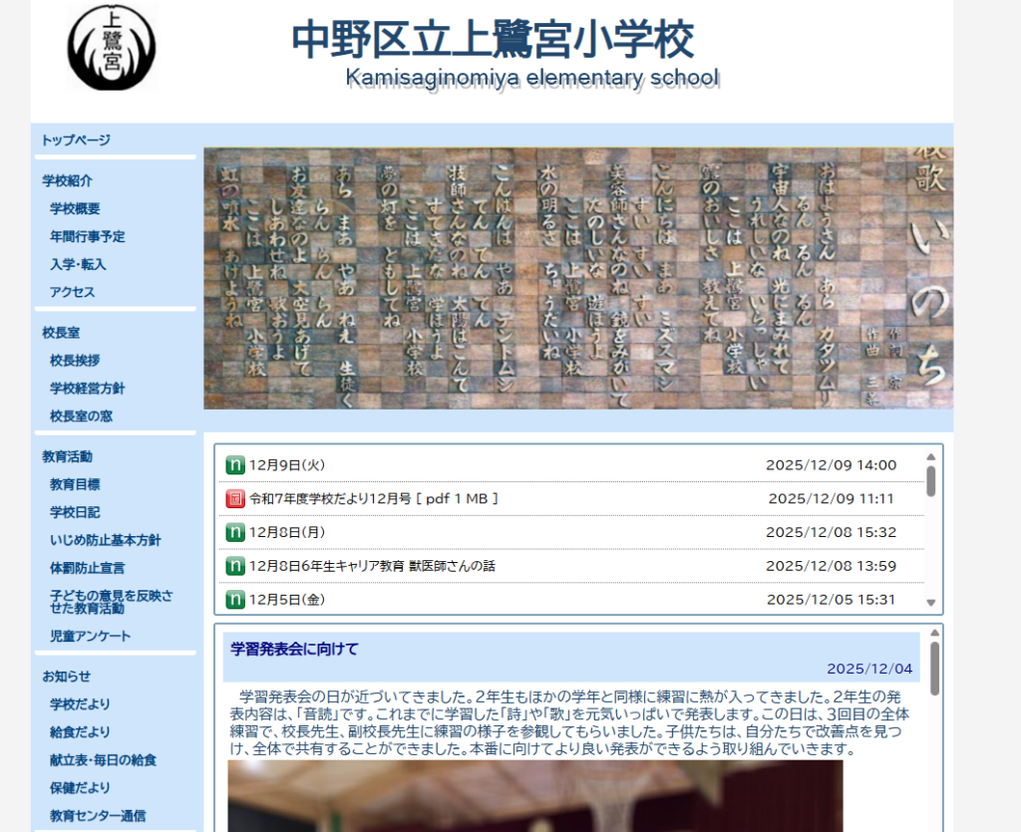Click the green icon beside 12月8日(月)

(235, 532)
